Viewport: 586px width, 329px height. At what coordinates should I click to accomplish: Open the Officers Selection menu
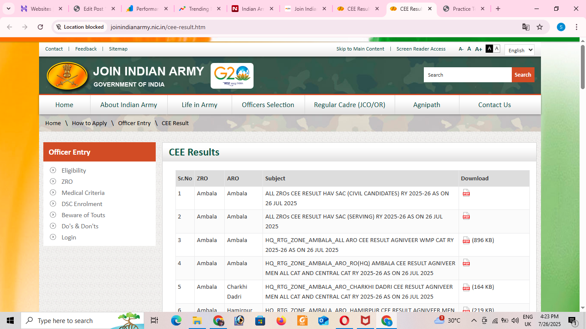(x=268, y=105)
